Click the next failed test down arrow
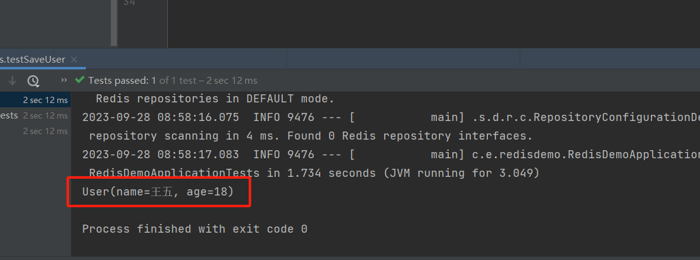Viewport: 700px width, 260px height. pos(12,81)
